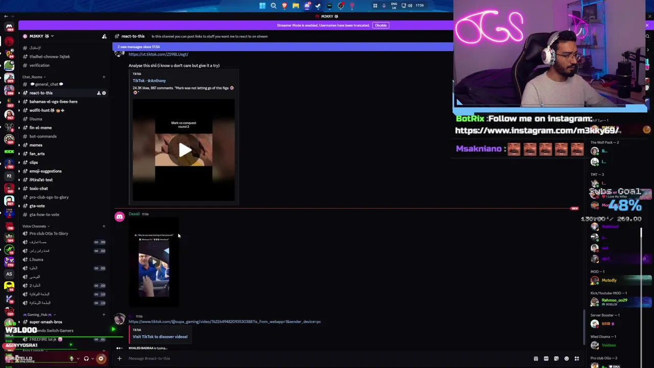Collapse the Voice Channels category
654x368 pixels.
(36, 226)
